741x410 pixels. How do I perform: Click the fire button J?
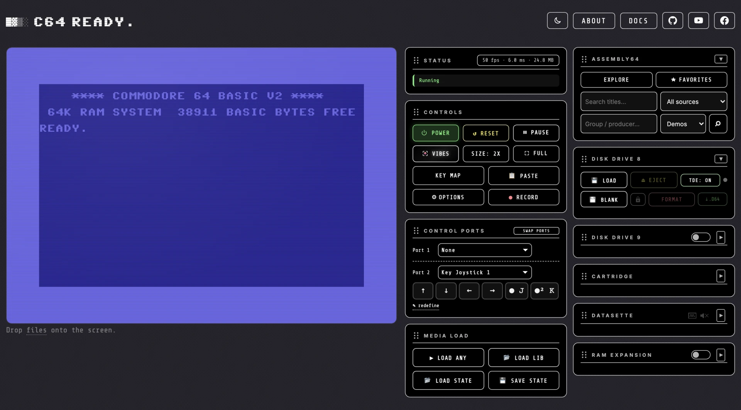(516, 291)
